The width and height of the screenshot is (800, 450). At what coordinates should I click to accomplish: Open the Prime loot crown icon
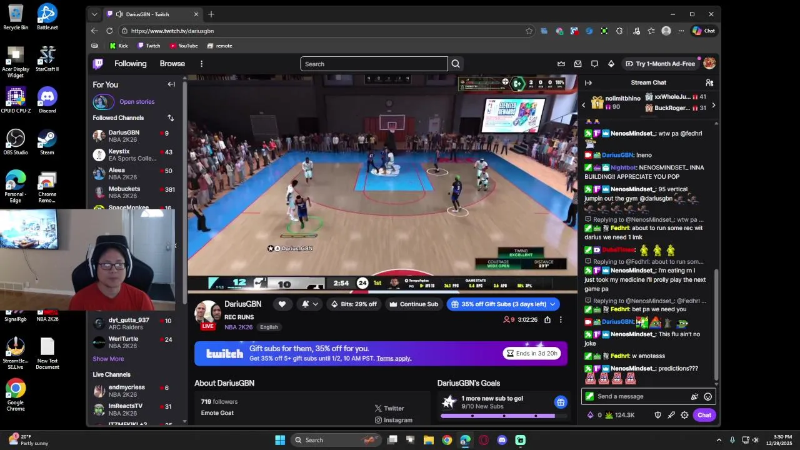pyautogui.click(x=561, y=64)
